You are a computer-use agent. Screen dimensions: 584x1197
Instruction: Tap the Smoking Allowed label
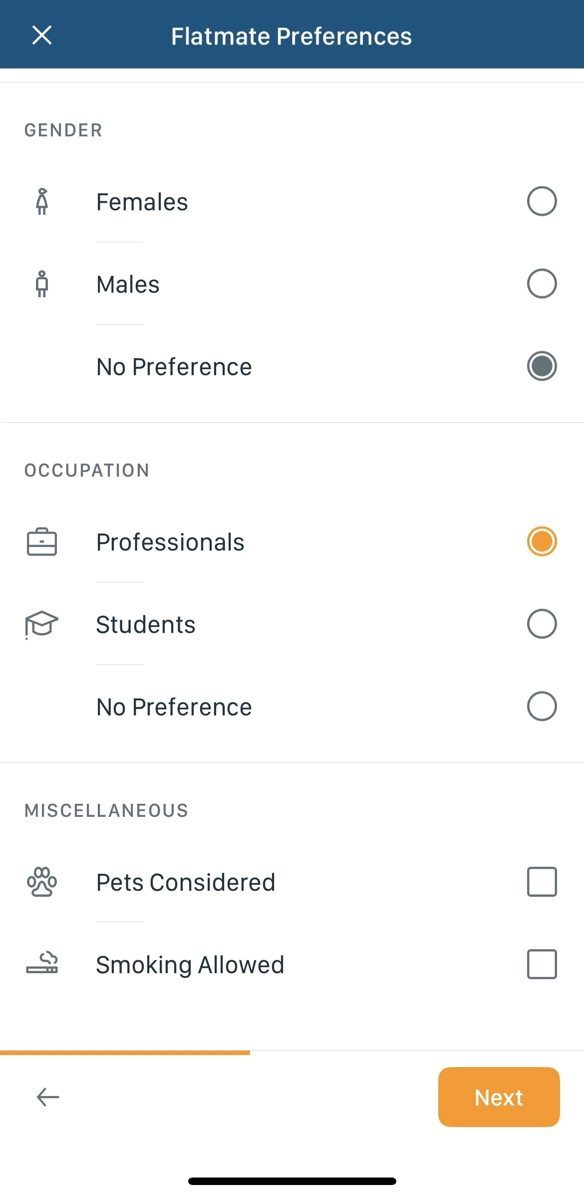(x=190, y=965)
